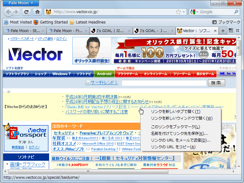
Task: Click the horizontal scrollbar right arrow
Action: [x=233, y=171]
